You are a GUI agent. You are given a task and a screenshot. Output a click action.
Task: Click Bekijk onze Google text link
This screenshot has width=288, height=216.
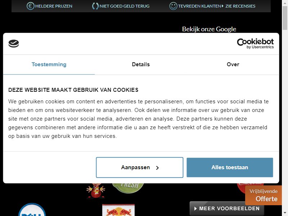click(209, 29)
